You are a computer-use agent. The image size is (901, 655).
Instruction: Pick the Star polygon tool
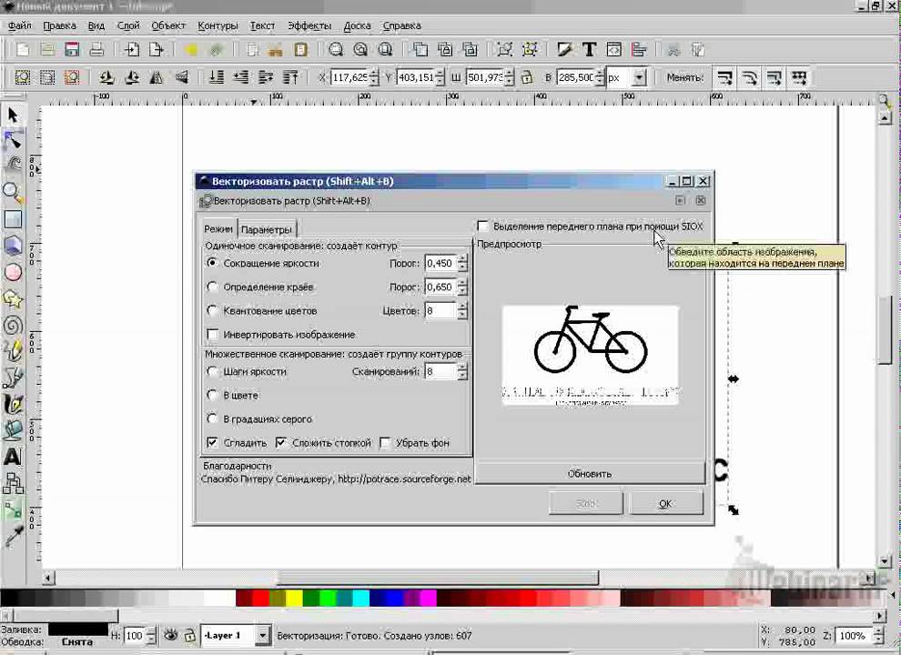[13, 298]
